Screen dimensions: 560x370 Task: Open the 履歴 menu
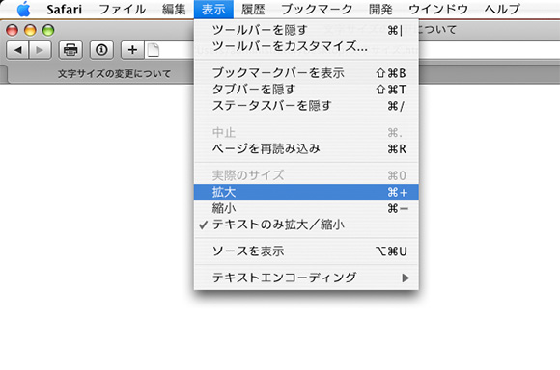point(253,9)
